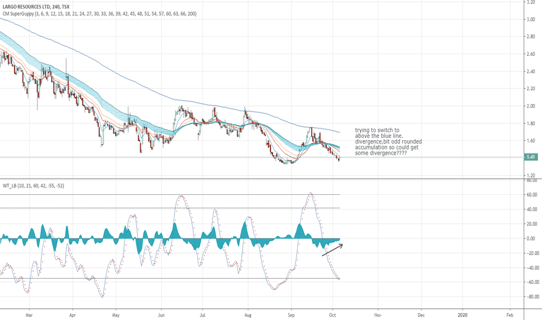This screenshot has width=542, height=320.
Task: Click the 2.20 price axis label
Action: tap(531, 89)
